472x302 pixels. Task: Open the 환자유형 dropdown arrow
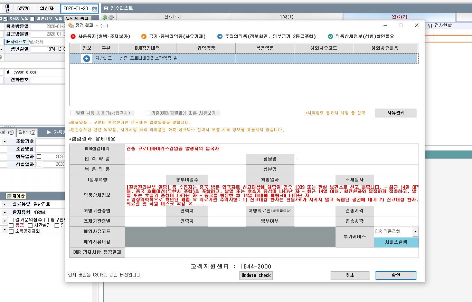4,212
